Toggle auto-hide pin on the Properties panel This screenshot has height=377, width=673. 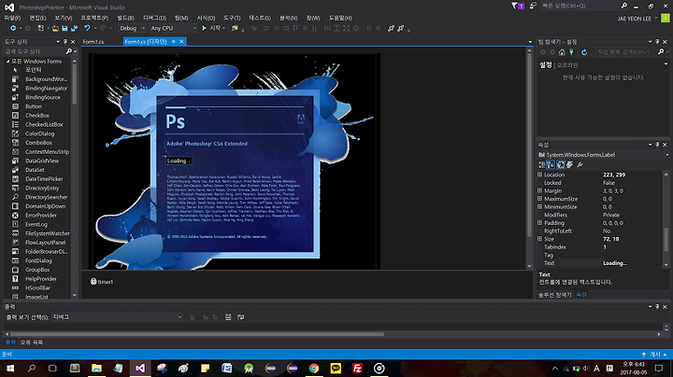[657, 145]
